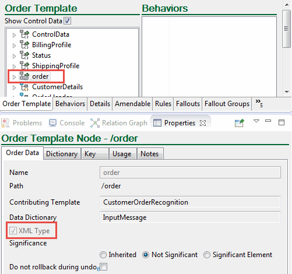This screenshot has height=274, width=292.
Task: Enable Do not rollback during undo
Action: pos(104,267)
